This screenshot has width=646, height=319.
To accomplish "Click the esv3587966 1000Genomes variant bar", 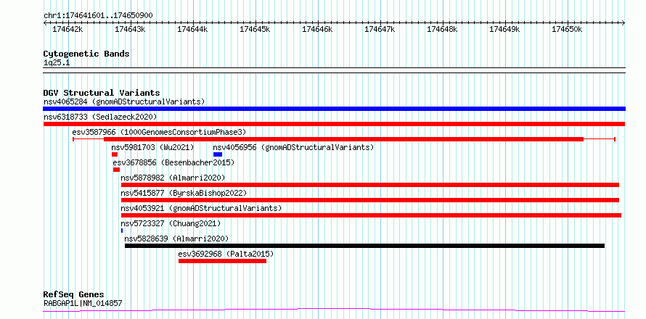I will (x=343, y=139).
